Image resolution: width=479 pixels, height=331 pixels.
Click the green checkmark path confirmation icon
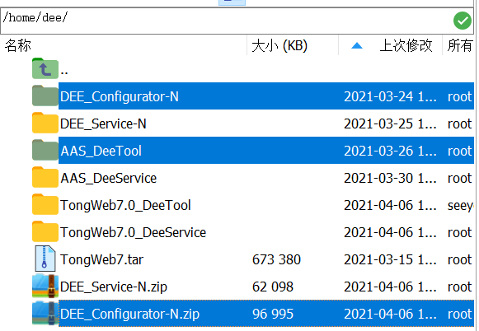click(x=463, y=21)
